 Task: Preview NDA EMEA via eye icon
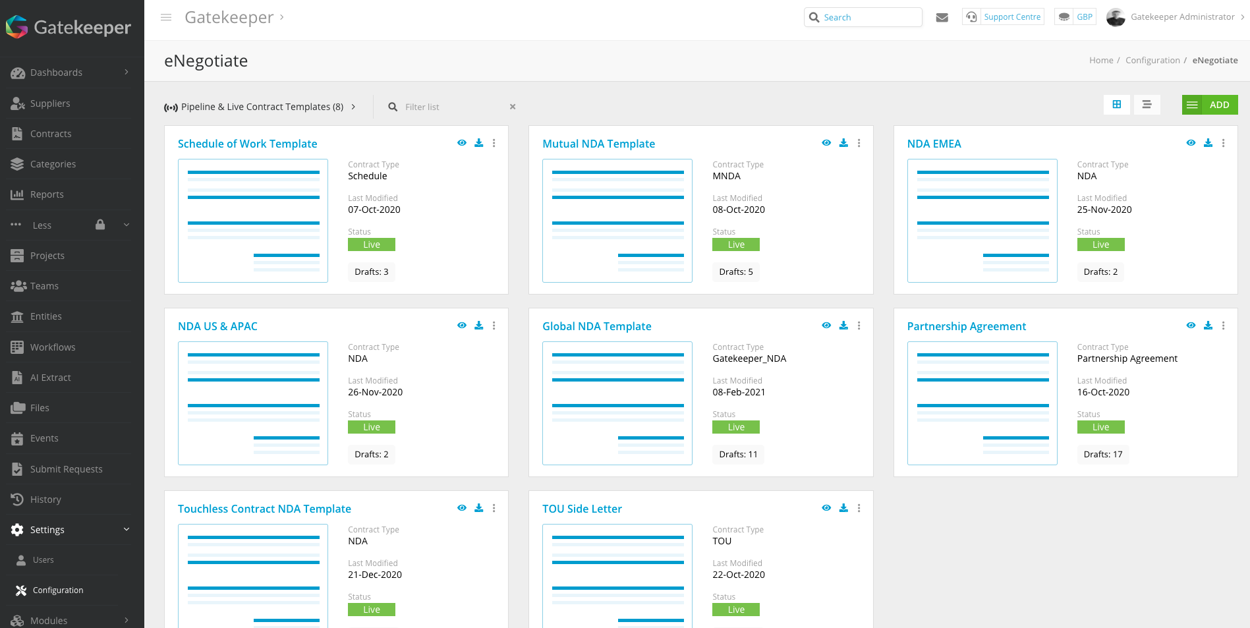point(1191,143)
